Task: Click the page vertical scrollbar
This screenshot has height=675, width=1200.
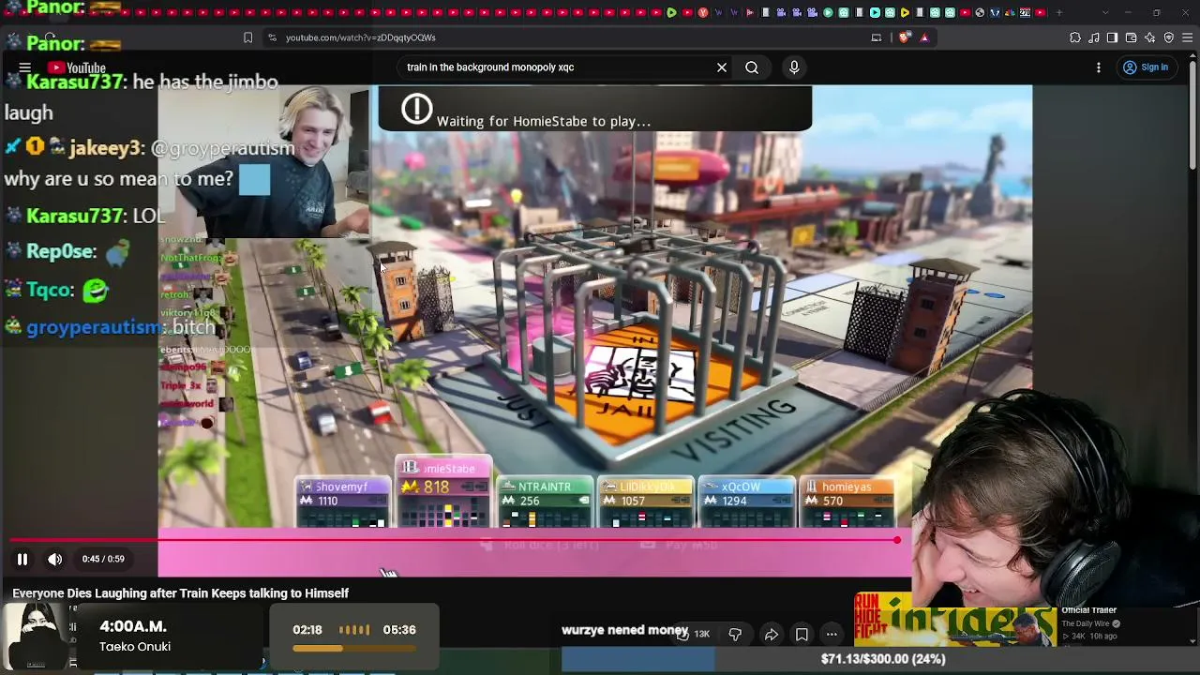Action: coord(1192,112)
